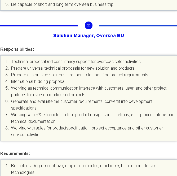Image resolution: width=177 pixels, height=176 pixels.
Task: Click the item about technical proposal and consultancy support
Action: 76,62
